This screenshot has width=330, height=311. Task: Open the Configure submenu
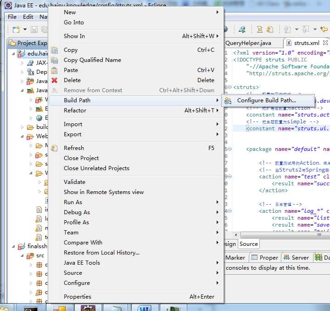coord(136,283)
